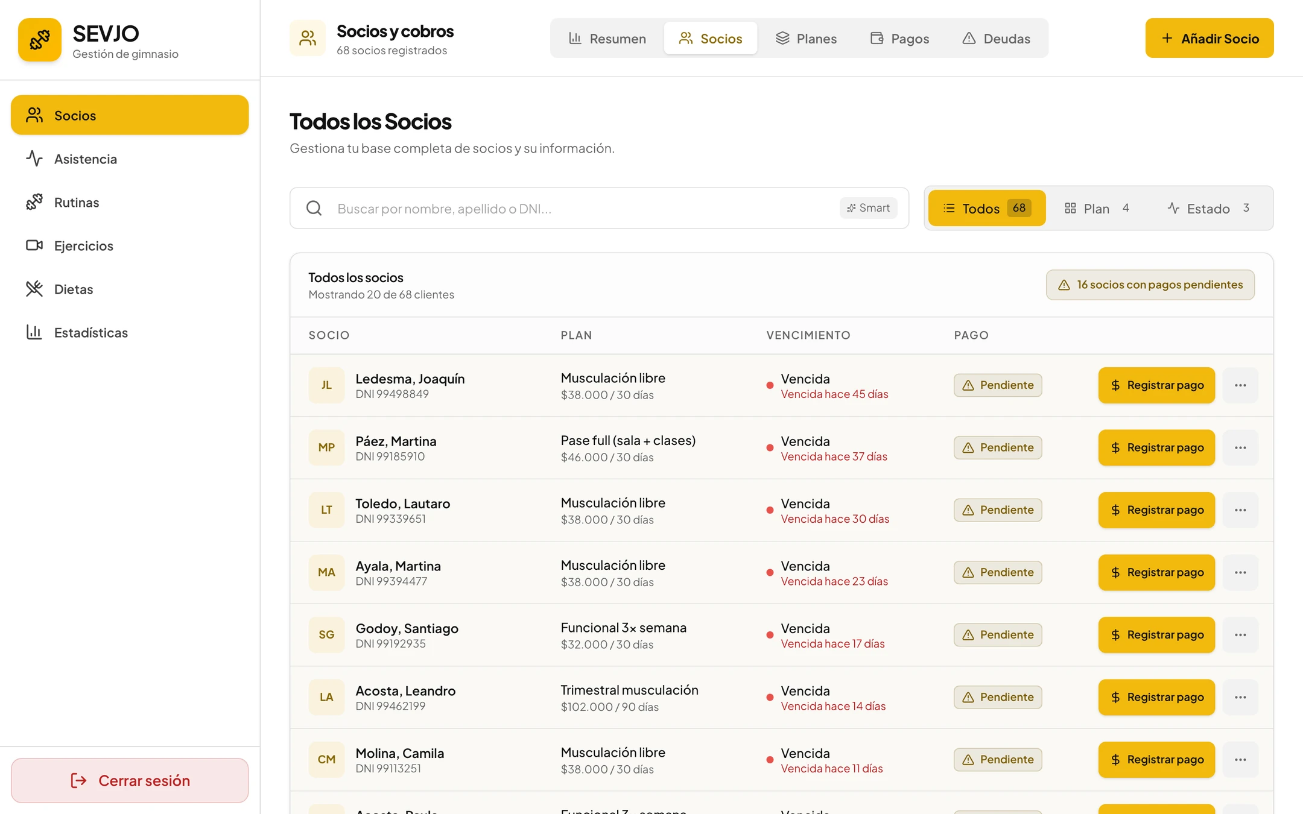Filter members by Plan
The height and width of the screenshot is (814, 1303).
[1097, 208]
